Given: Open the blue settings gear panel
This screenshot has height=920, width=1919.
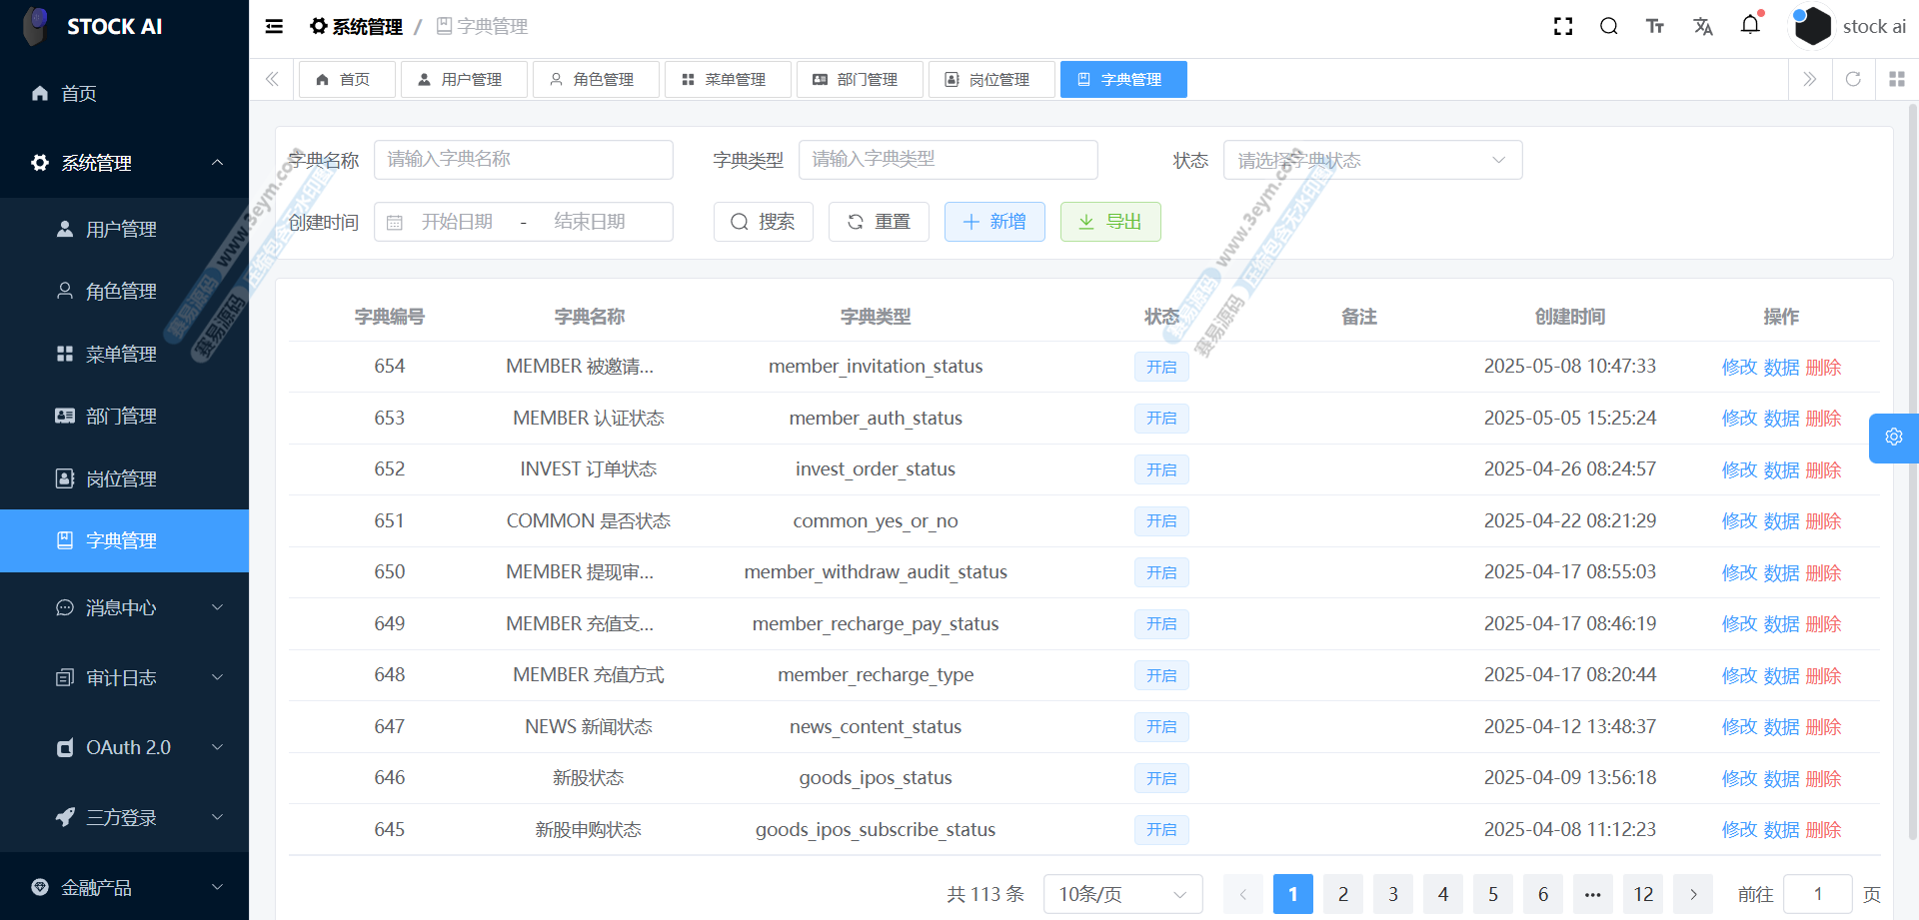Looking at the screenshot, I should coord(1893,438).
